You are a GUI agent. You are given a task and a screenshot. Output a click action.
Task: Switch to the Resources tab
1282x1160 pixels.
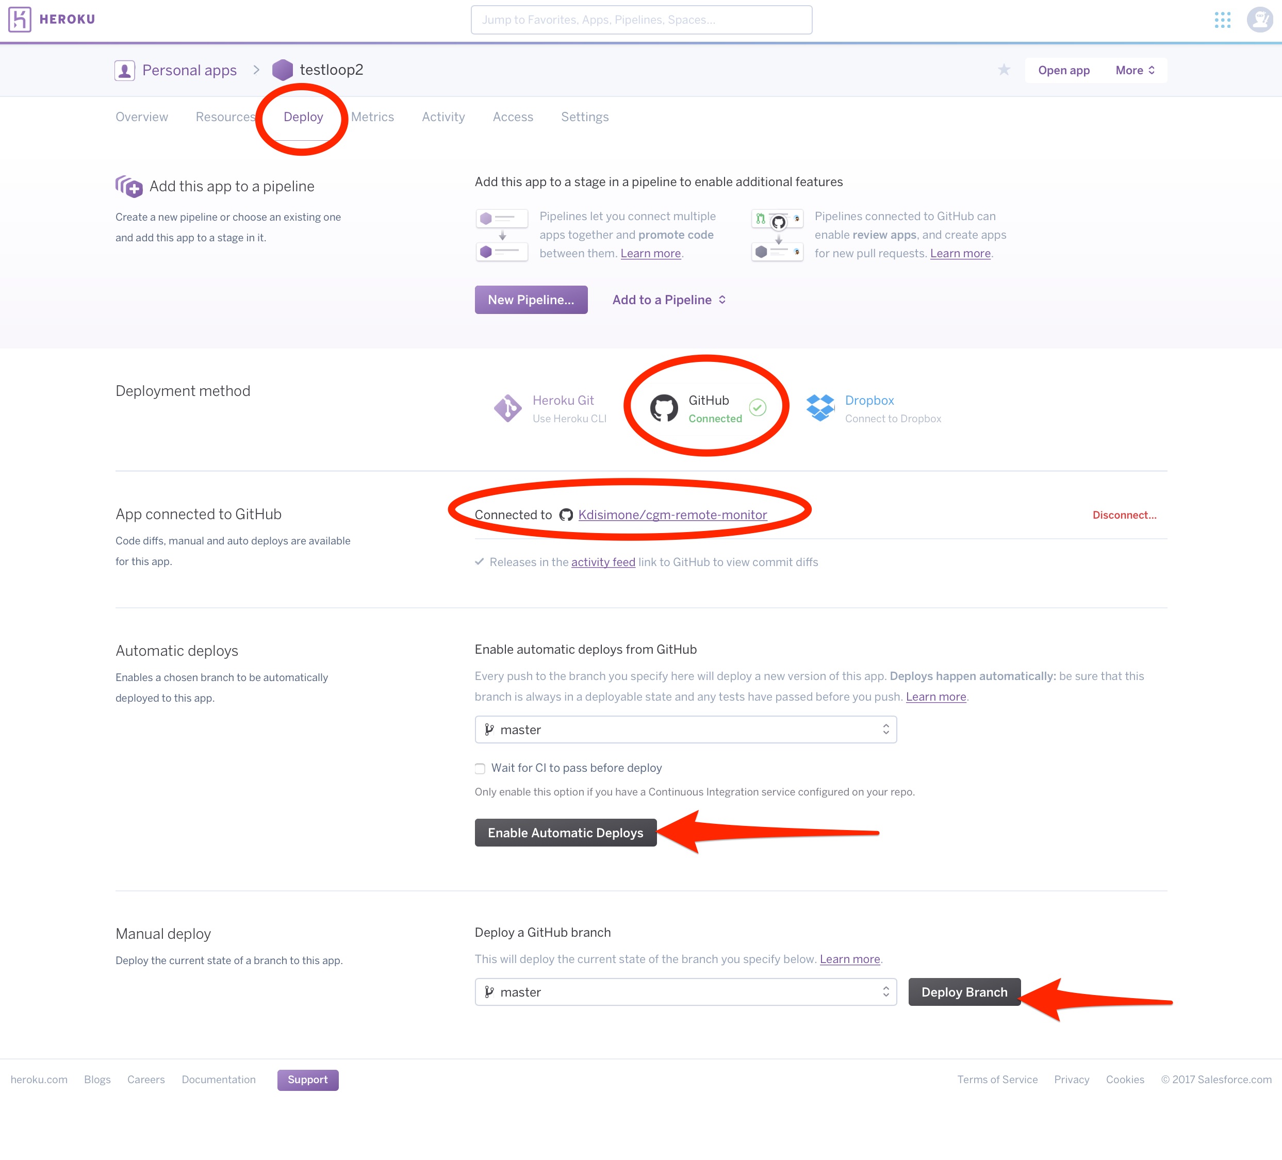click(x=225, y=117)
